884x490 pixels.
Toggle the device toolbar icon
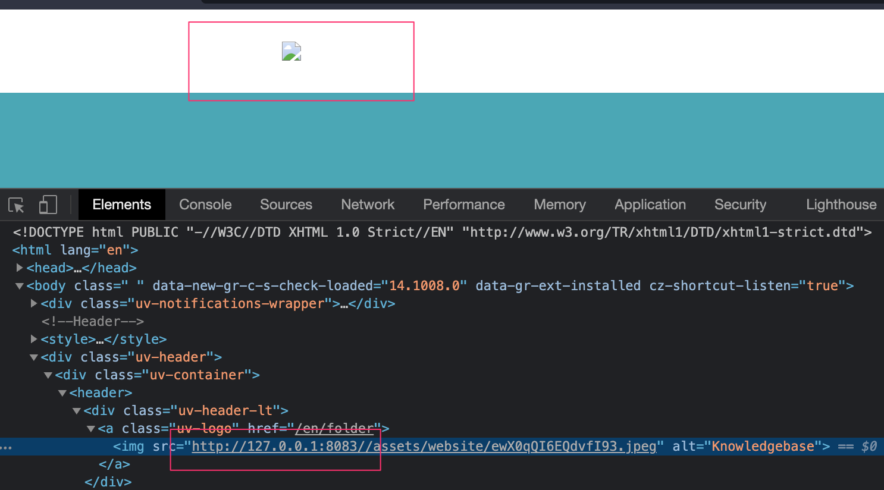point(48,205)
